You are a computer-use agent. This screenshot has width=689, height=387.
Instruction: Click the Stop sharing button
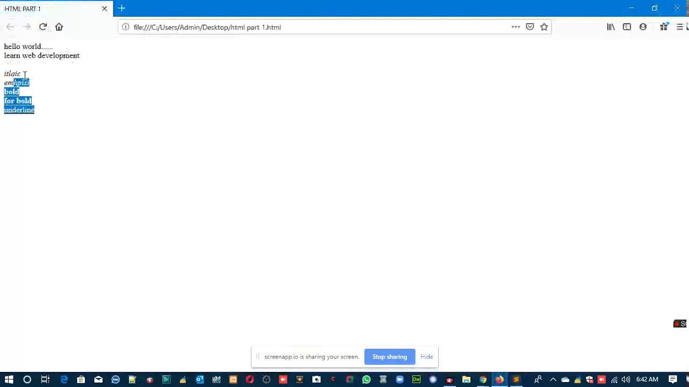[390, 357]
